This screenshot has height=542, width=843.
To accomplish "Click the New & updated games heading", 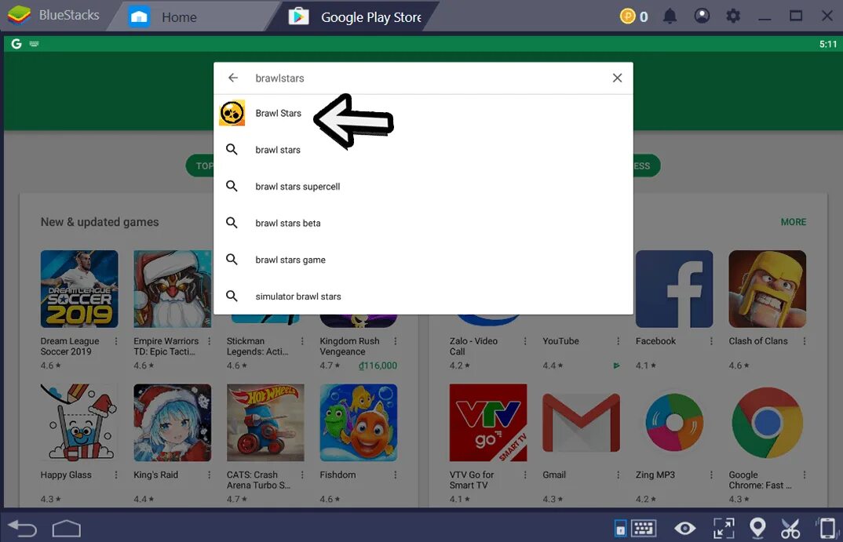I will click(x=100, y=222).
